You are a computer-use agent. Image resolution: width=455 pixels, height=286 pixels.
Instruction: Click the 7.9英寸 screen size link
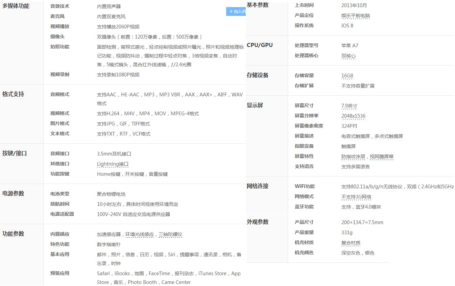pyautogui.click(x=349, y=105)
